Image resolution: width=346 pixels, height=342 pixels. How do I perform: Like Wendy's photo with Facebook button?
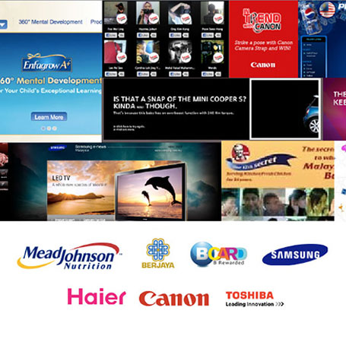click(208, 74)
